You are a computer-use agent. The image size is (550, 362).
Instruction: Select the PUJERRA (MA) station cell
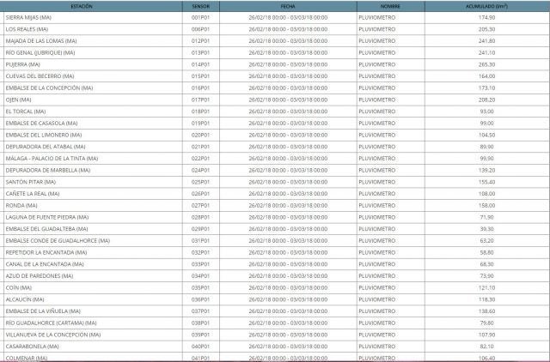22,64
